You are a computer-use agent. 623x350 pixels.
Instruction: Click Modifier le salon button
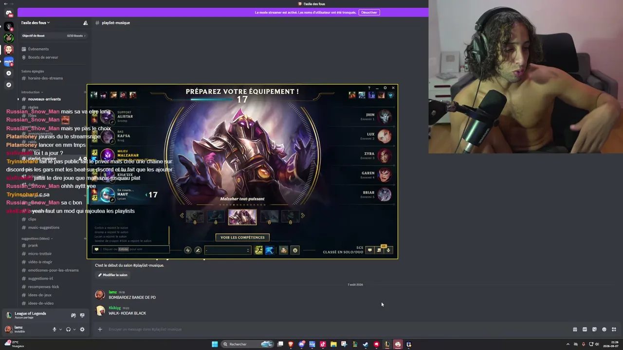click(x=112, y=275)
